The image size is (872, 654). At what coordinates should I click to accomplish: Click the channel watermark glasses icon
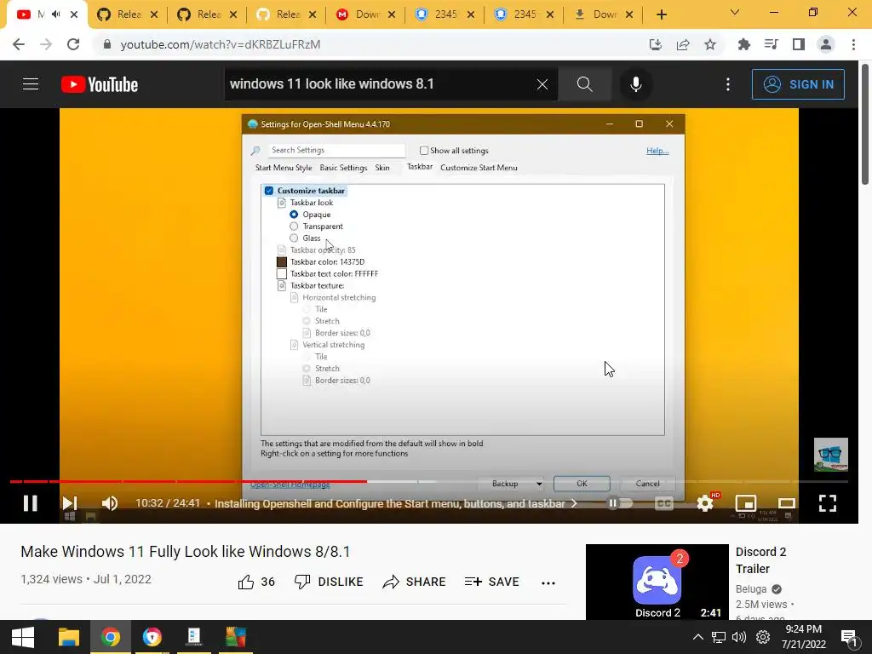(831, 455)
